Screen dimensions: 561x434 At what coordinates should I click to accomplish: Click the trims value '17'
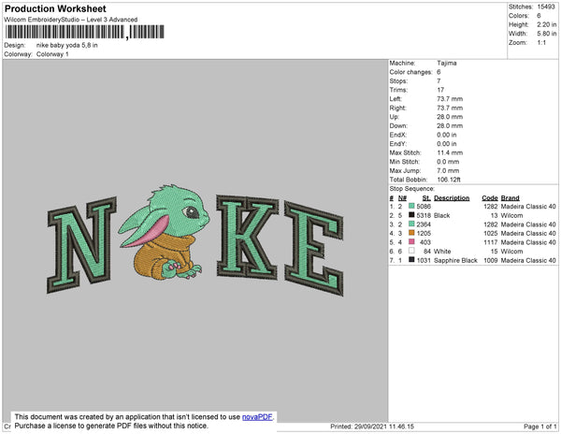(440, 90)
